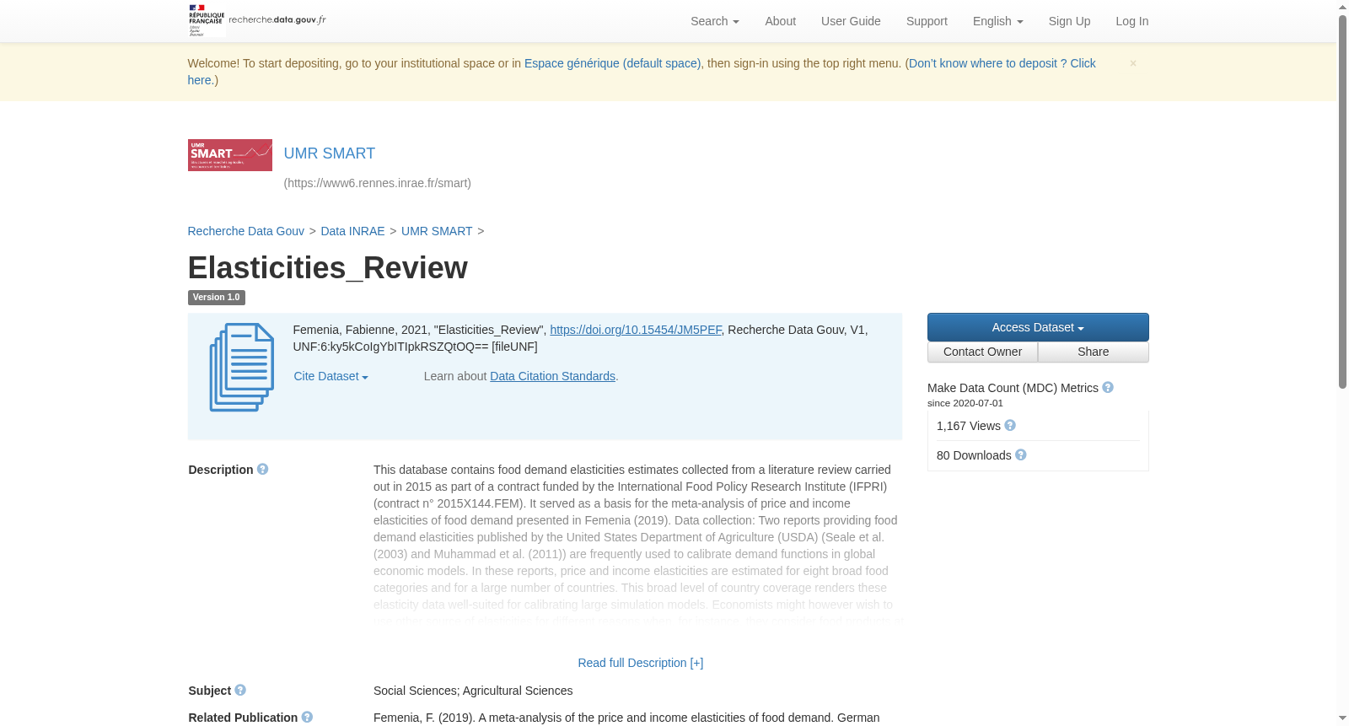Open the About menu item
The height and width of the screenshot is (726, 1349).
coord(780,21)
